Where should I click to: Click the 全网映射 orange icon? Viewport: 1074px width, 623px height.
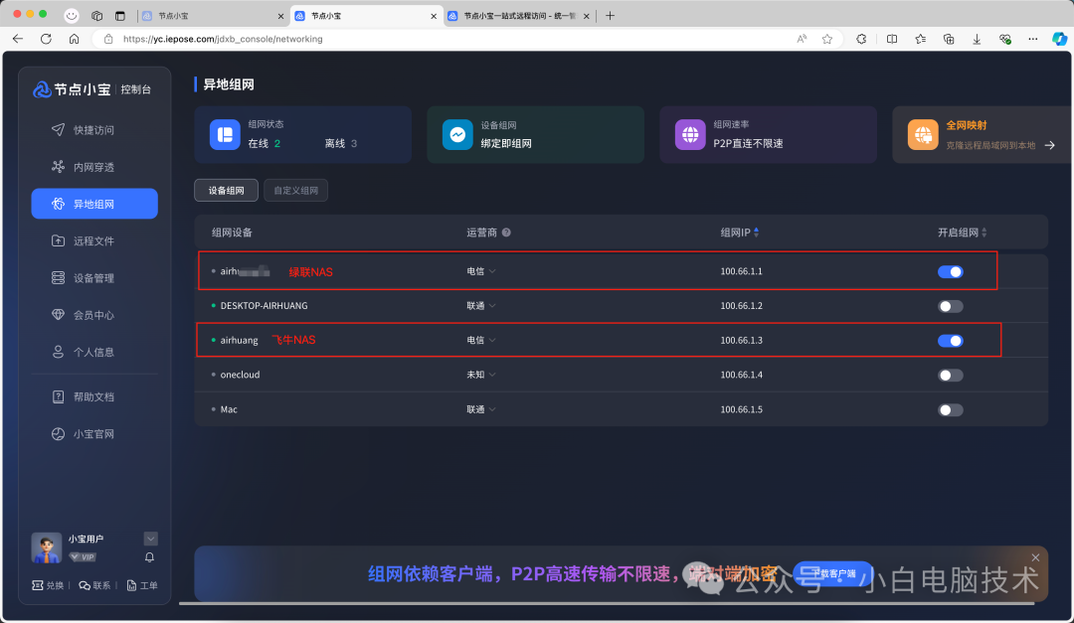[923, 134]
